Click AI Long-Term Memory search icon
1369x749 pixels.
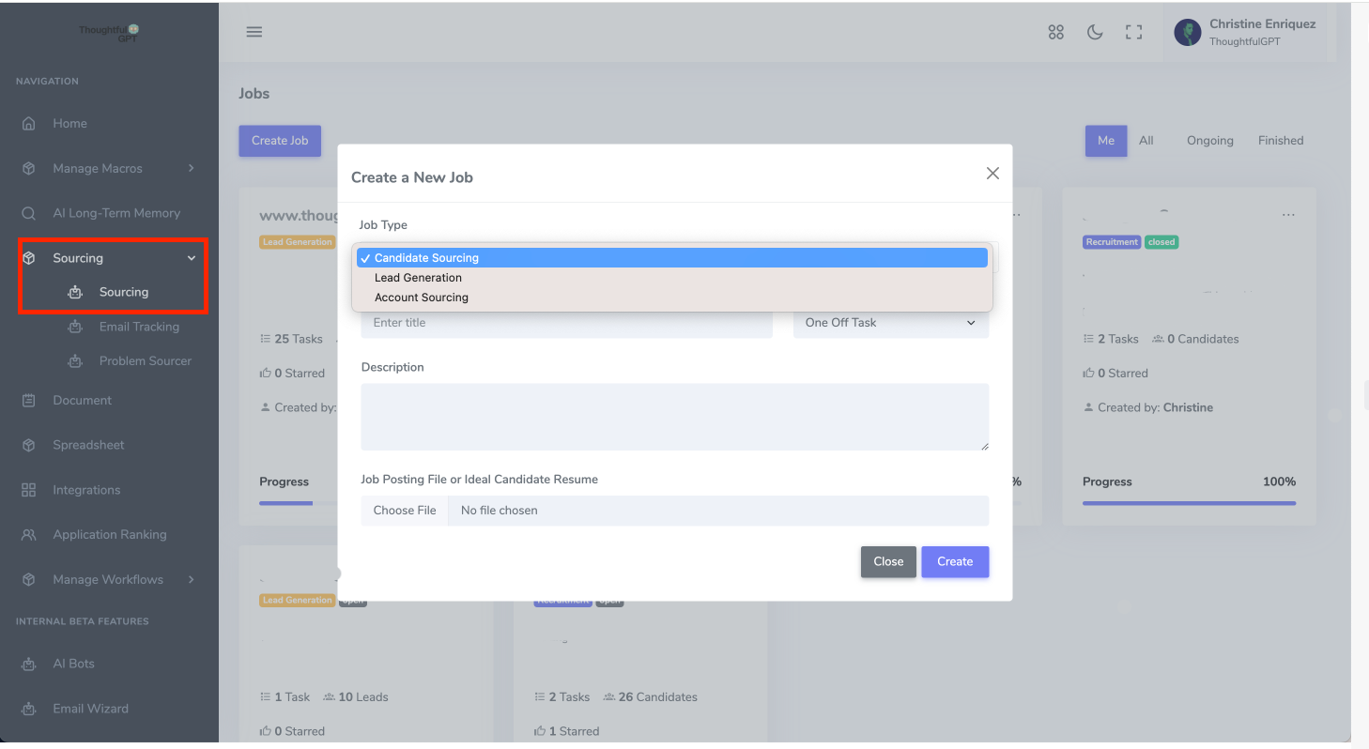pyautogui.click(x=29, y=214)
